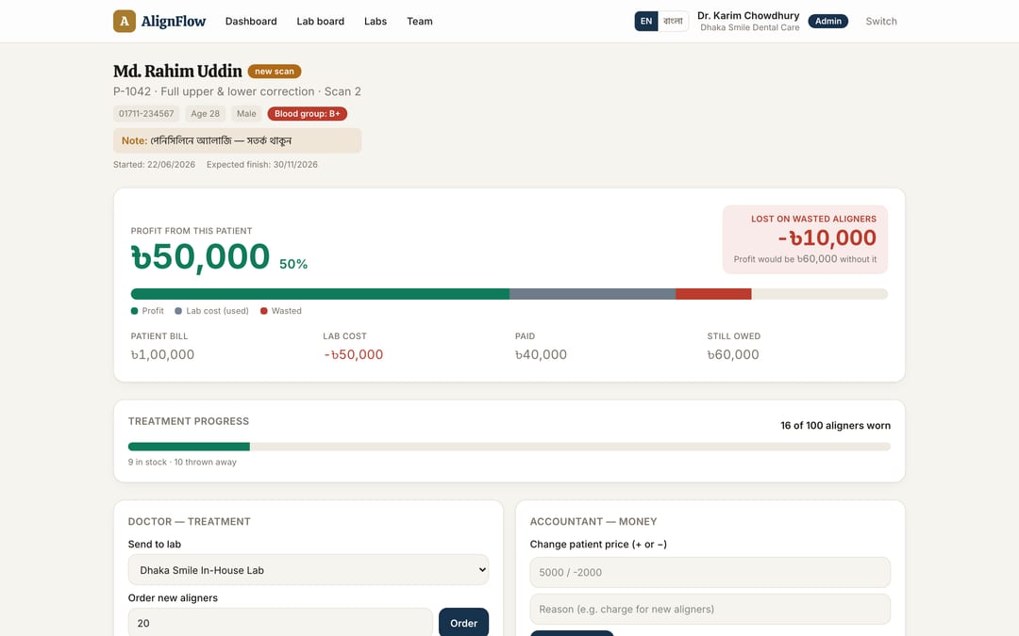Click the Switch user link

880,22
